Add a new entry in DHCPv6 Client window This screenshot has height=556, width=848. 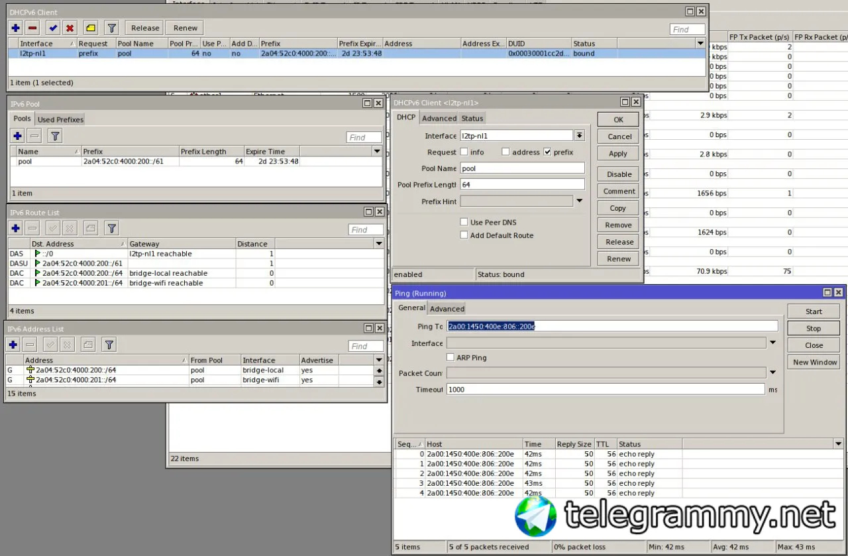click(16, 28)
